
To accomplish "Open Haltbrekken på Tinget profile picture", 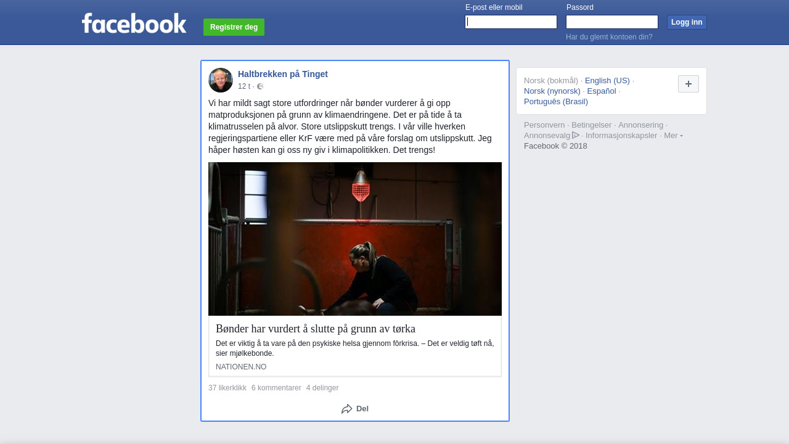I will pyautogui.click(x=221, y=80).
